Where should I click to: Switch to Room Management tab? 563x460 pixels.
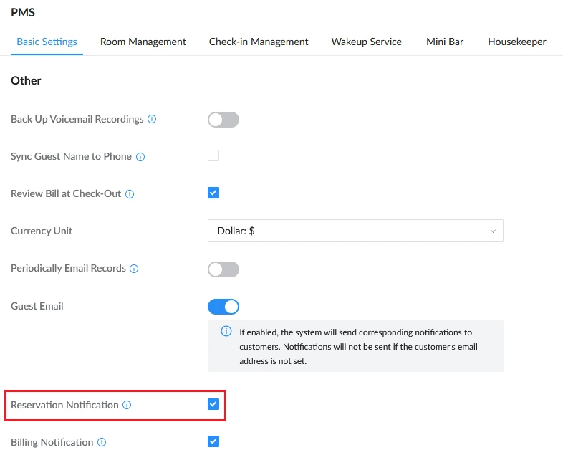(143, 42)
